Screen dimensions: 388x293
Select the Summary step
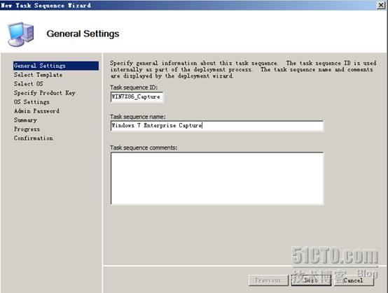(x=25, y=120)
